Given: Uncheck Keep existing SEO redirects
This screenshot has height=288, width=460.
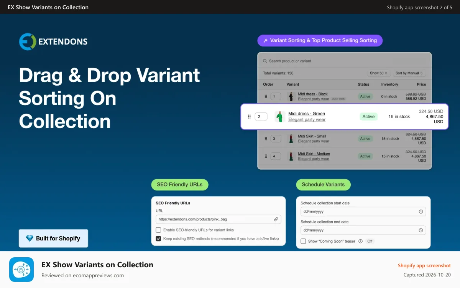Looking at the screenshot, I should tap(158, 238).
